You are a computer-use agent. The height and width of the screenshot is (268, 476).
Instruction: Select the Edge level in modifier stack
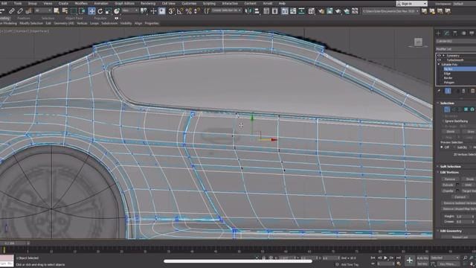pyautogui.click(x=447, y=74)
